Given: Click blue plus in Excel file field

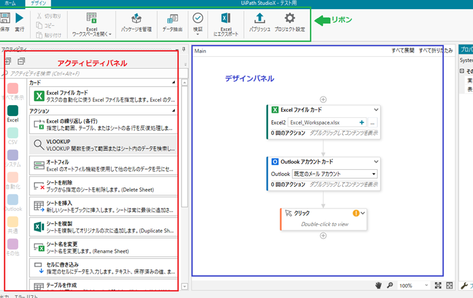Looking at the screenshot, I should tap(362, 122).
